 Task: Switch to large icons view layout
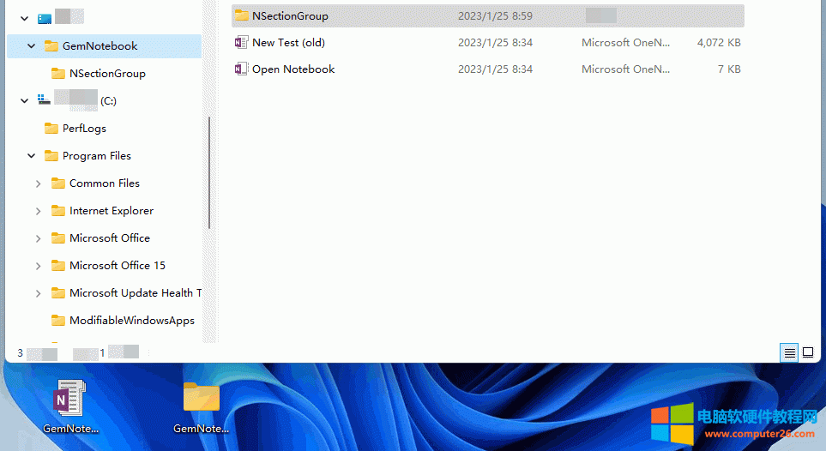(x=808, y=352)
